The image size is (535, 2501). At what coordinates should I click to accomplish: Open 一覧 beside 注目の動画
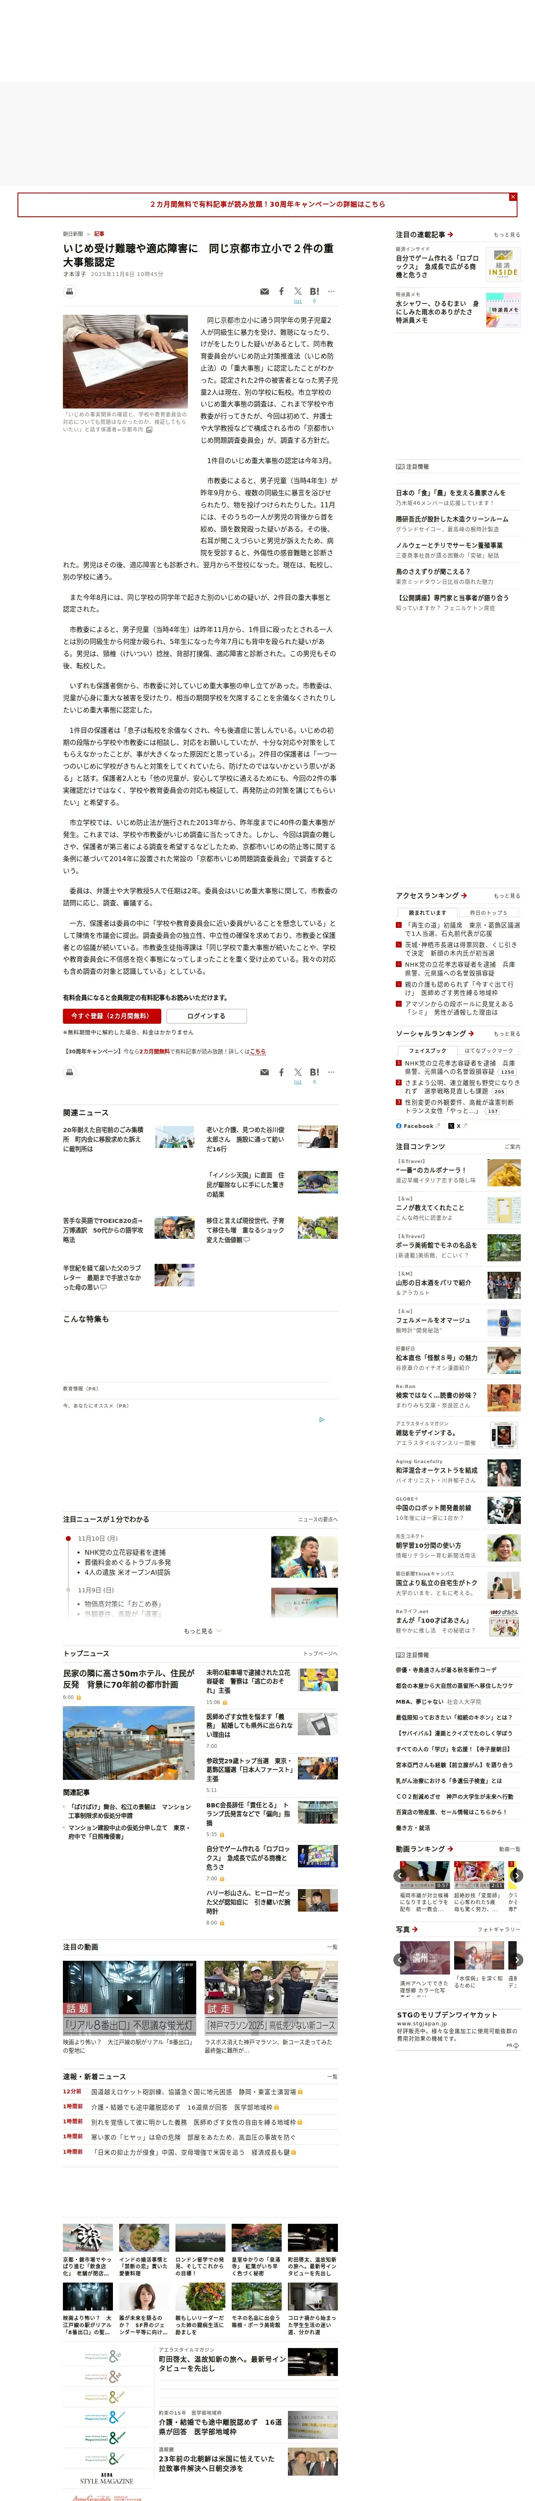coord(332,1947)
